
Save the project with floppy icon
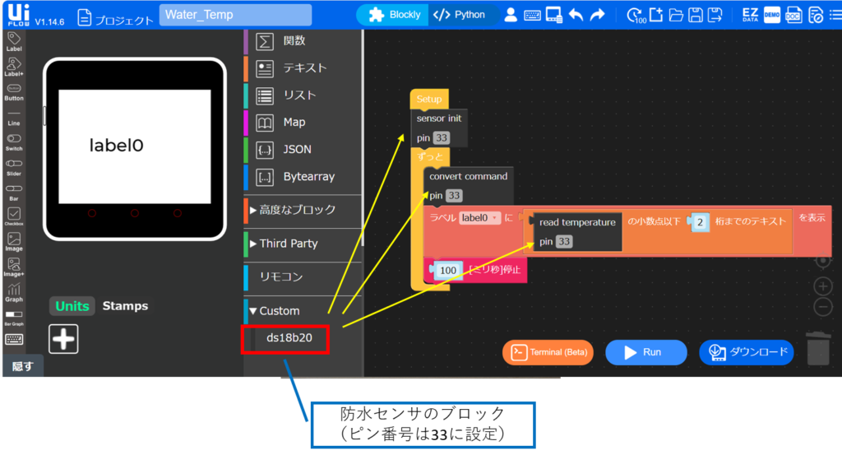tap(696, 15)
